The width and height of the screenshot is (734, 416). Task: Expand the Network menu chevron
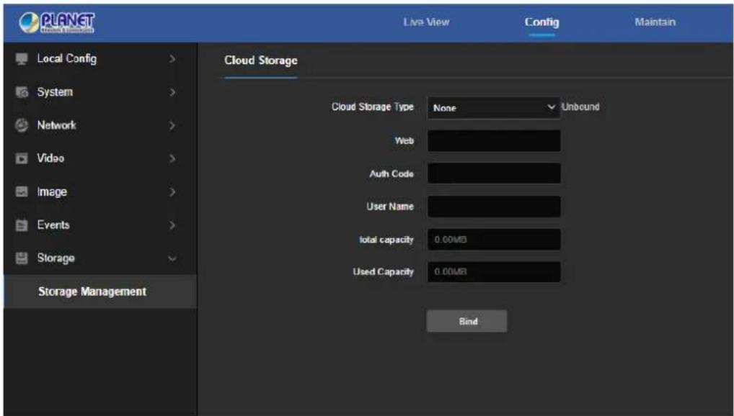click(172, 125)
